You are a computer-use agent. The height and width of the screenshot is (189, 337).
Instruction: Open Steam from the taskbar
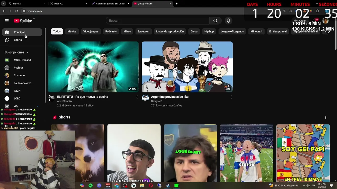pos(168,186)
